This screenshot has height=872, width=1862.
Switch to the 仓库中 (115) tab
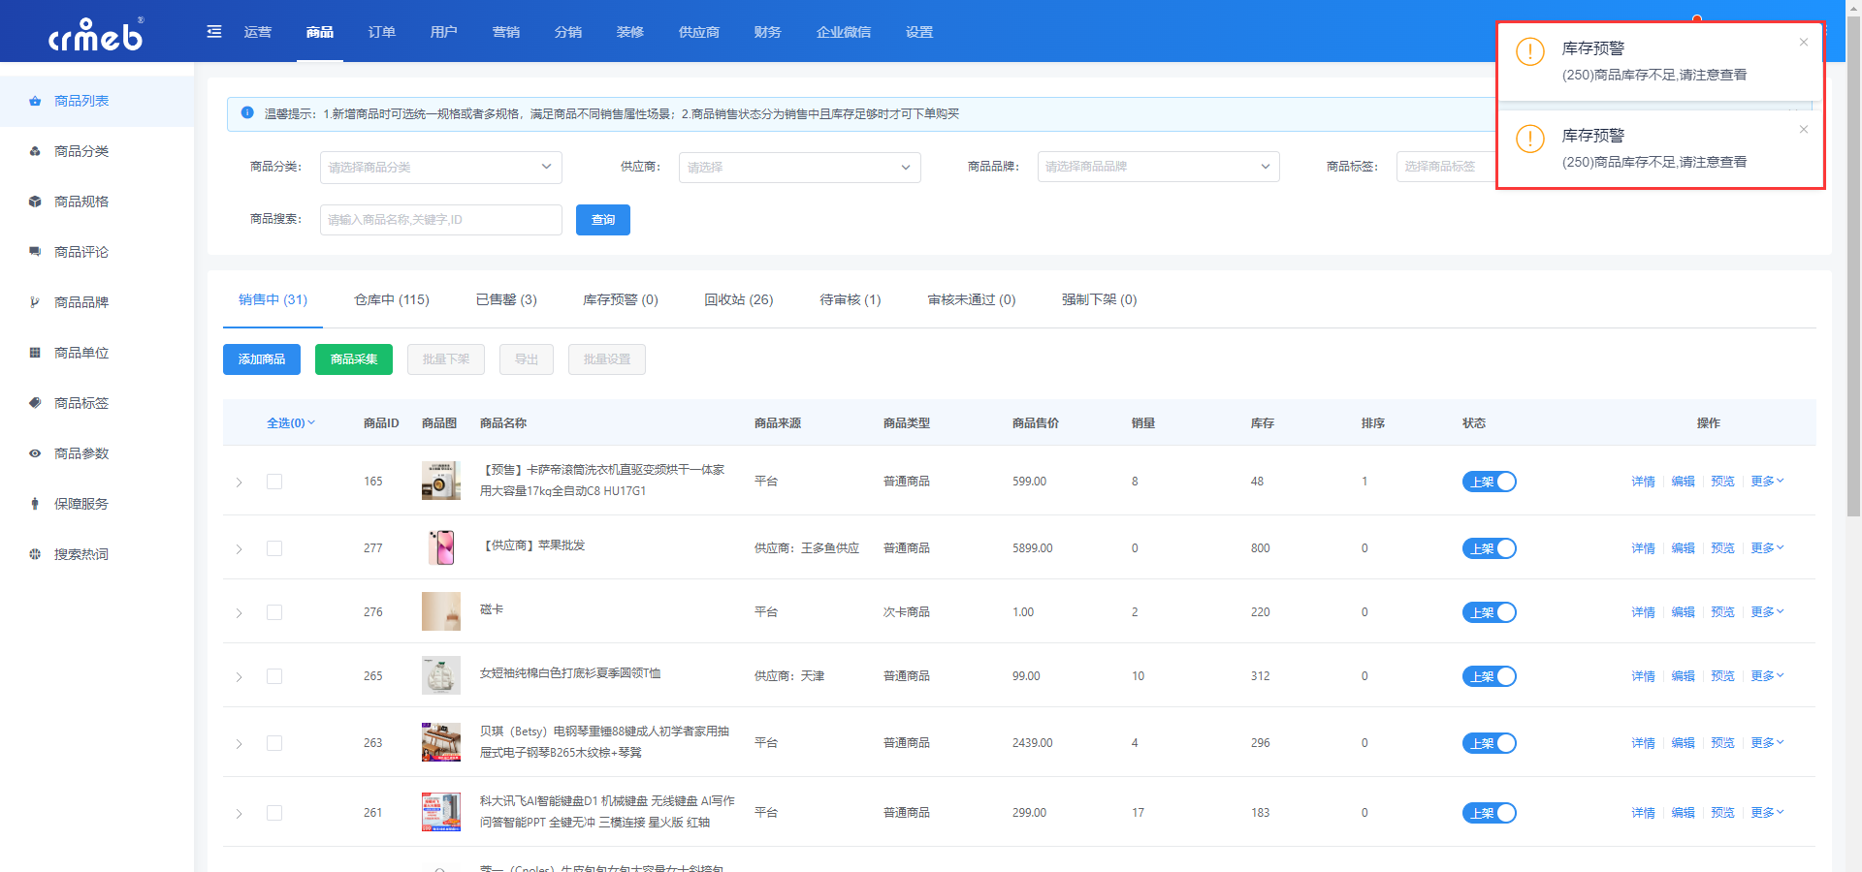392,299
